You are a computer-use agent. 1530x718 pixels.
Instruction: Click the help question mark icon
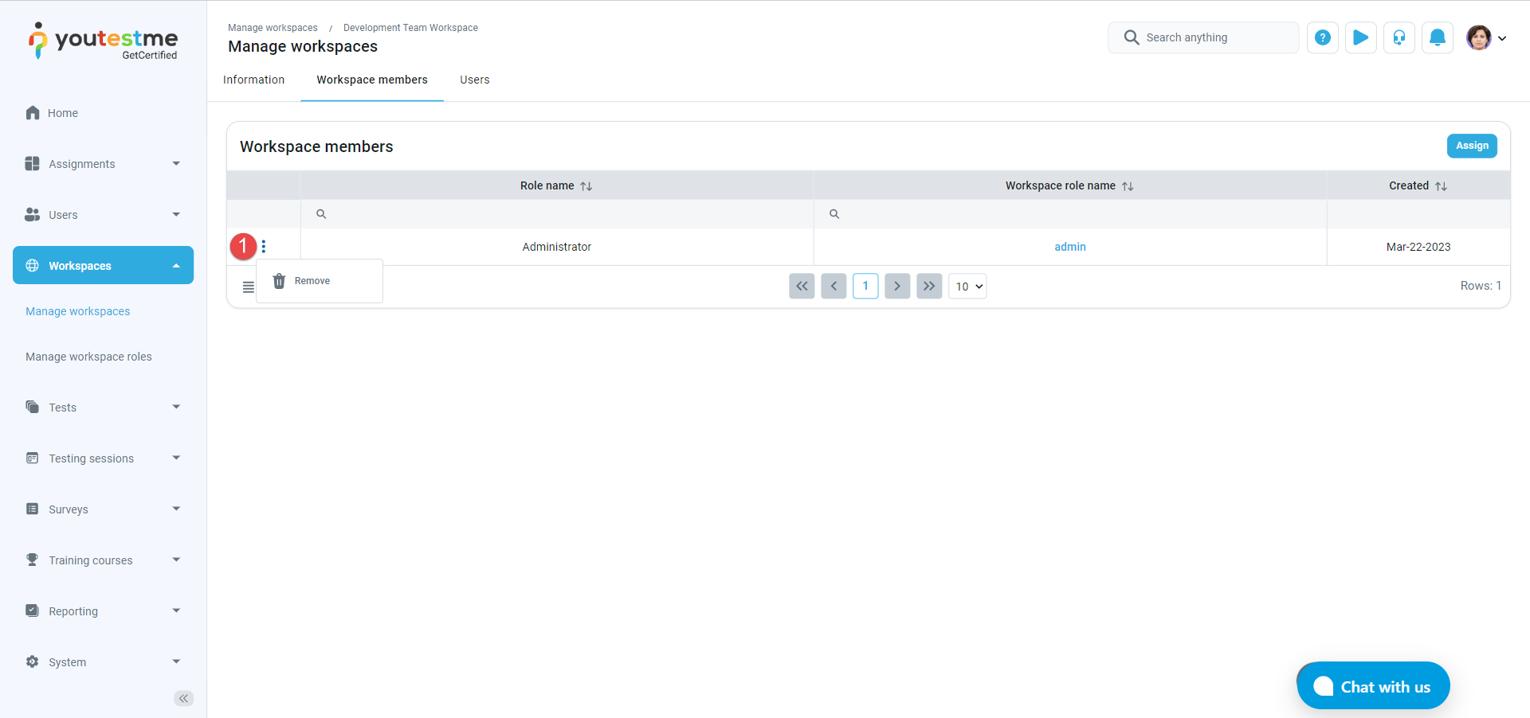click(1322, 37)
